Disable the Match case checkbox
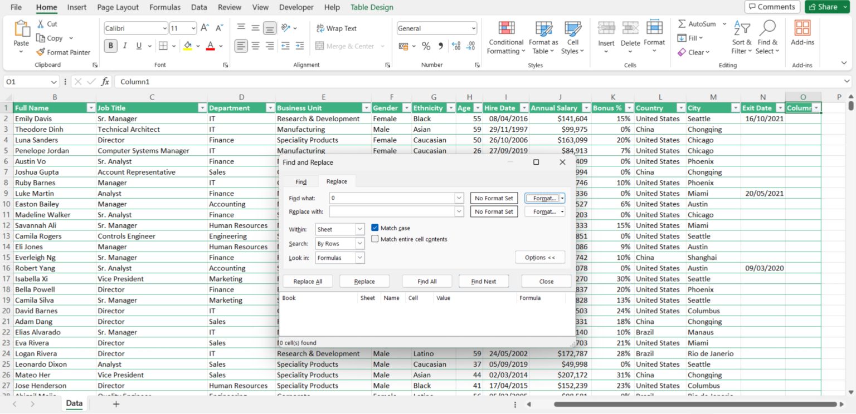Image resolution: width=856 pixels, height=414 pixels. [376, 228]
